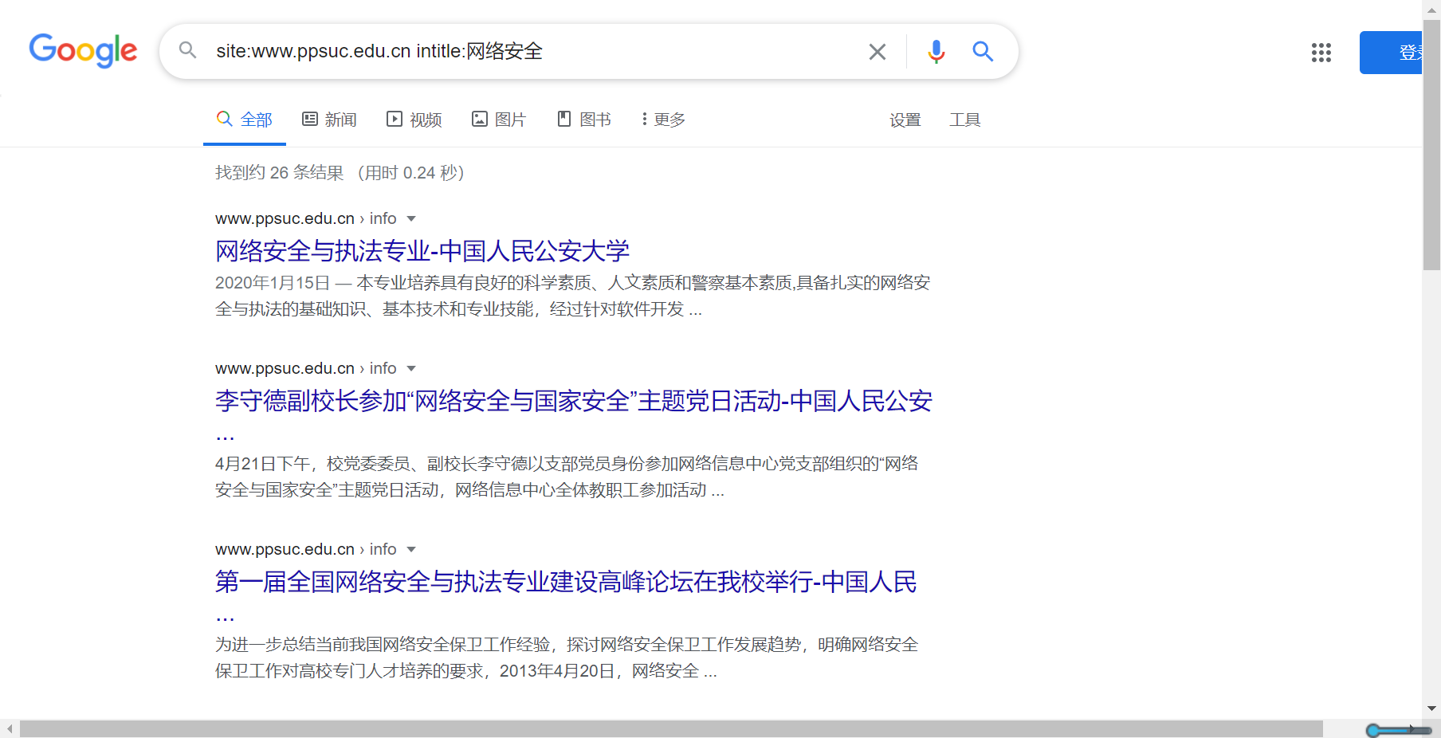Screen dimensions: 1441x738
Task: Start voice search with the microphone icon
Action: [936, 52]
